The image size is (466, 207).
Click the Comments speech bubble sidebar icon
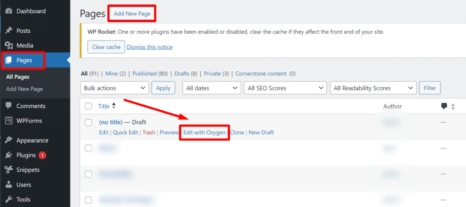point(8,106)
